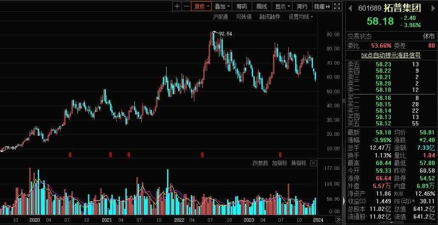Click the 2021 red S event marker

pyautogui.click(x=111, y=154)
